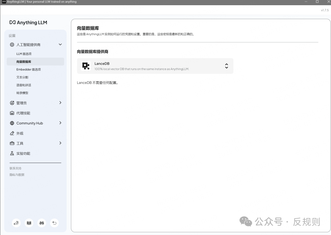Open 语音和讲话 settings

[x=24, y=85]
